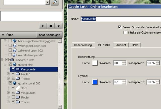Select the Stil, Farbe tab
This screenshot has height=109, width=161.
pyautogui.click(x=104, y=45)
